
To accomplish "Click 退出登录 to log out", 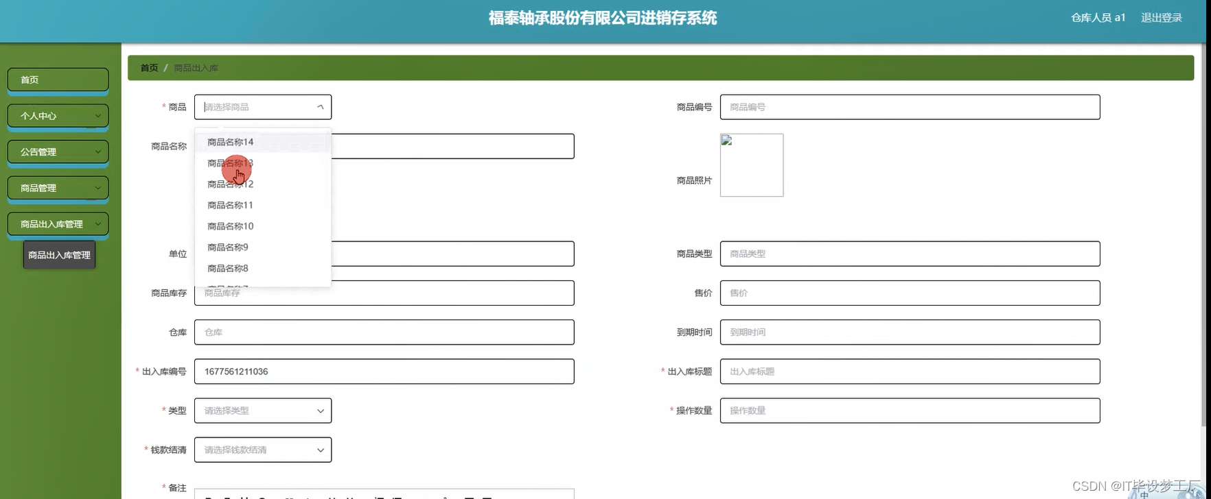I will pyautogui.click(x=1162, y=18).
